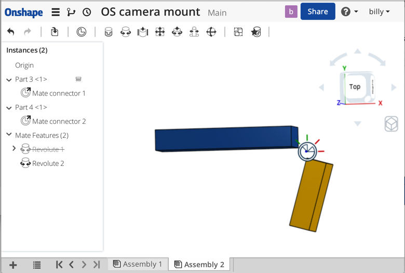Click the plus icon to add tab
Screen dimensions: 405x273
click(x=13, y=265)
